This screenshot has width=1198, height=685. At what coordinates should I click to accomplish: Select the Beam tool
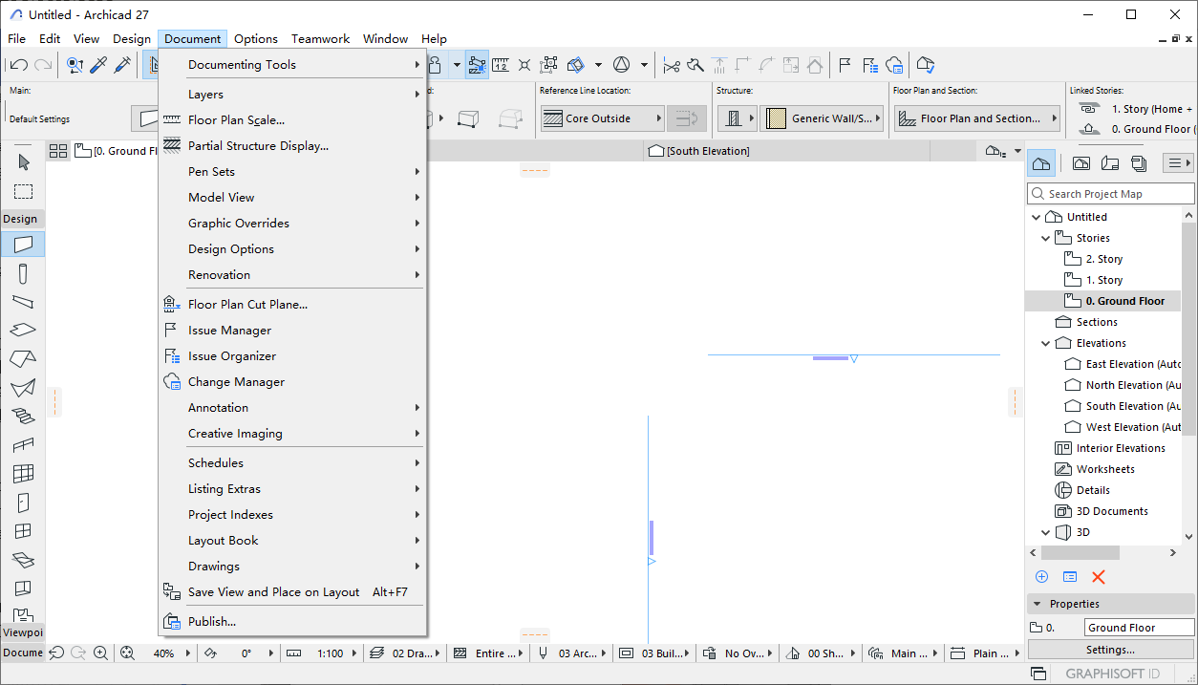[24, 302]
